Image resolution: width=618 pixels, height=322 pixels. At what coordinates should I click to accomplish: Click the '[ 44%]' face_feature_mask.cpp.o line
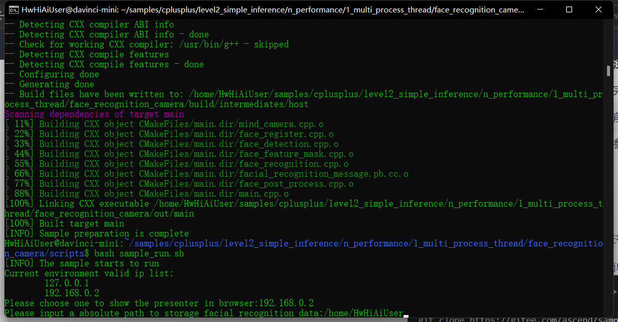tap(179, 154)
